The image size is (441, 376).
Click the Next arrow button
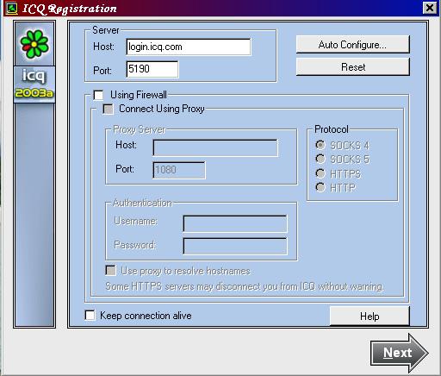(x=400, y=353)
